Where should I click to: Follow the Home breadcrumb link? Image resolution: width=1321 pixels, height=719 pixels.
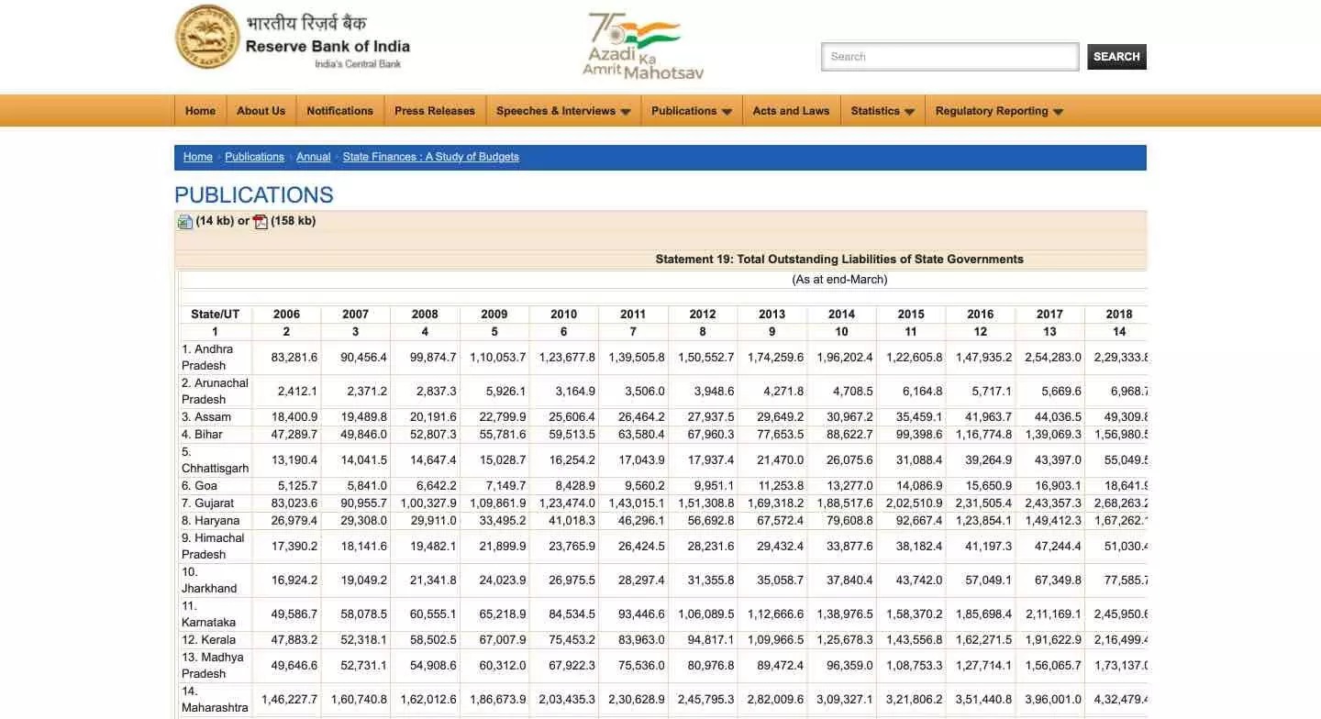pyautogui.click(x=197, y=157)
